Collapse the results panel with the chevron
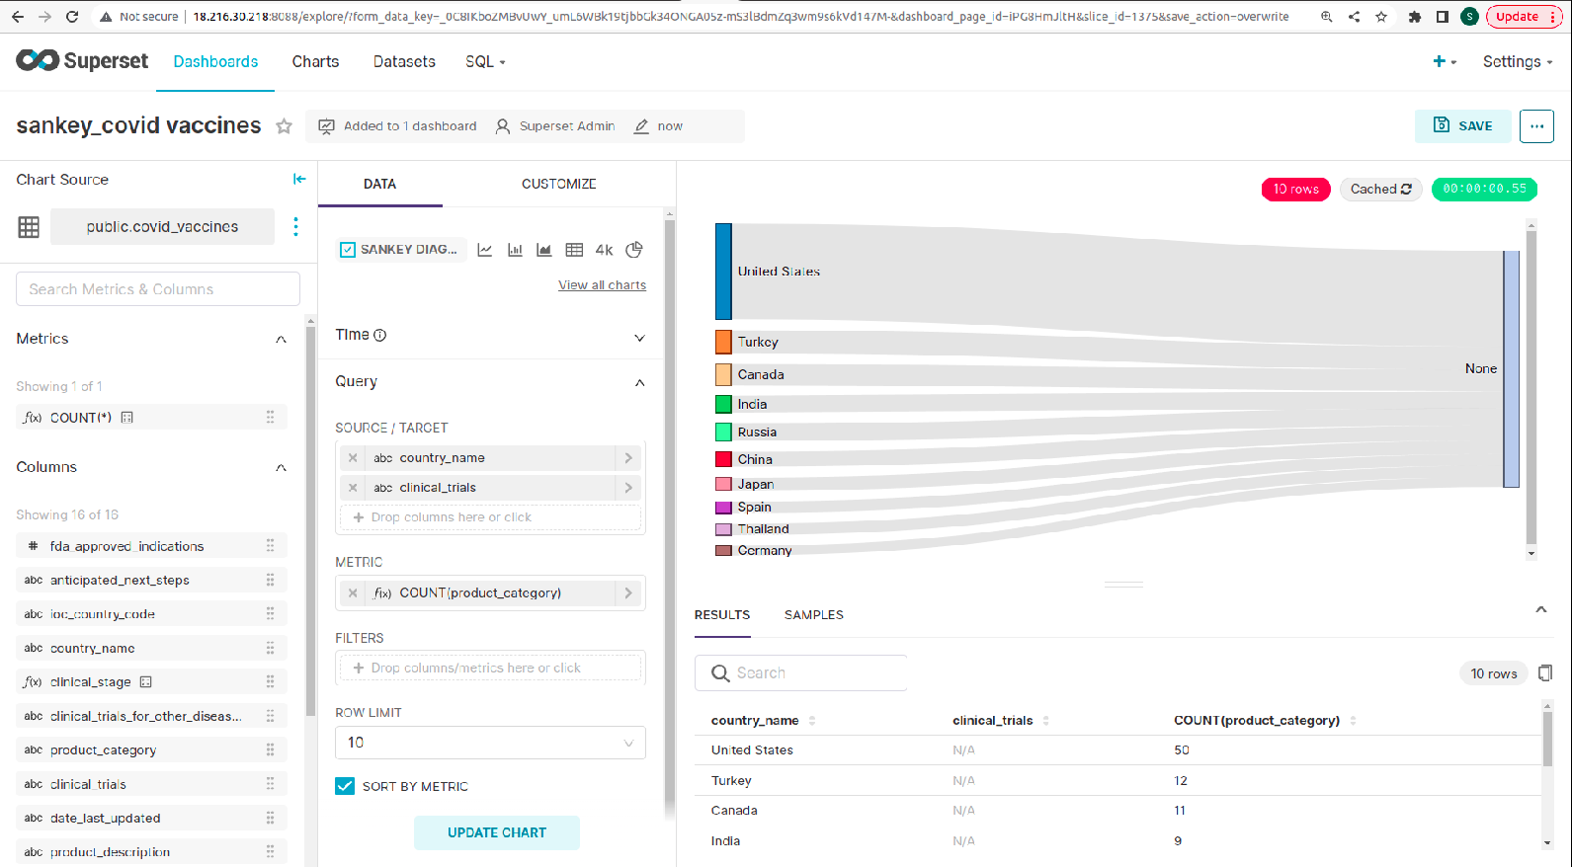 [1540, 609]
